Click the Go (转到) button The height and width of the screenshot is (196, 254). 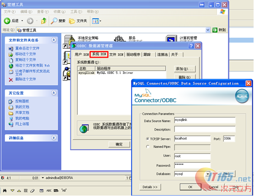(219, 30)
